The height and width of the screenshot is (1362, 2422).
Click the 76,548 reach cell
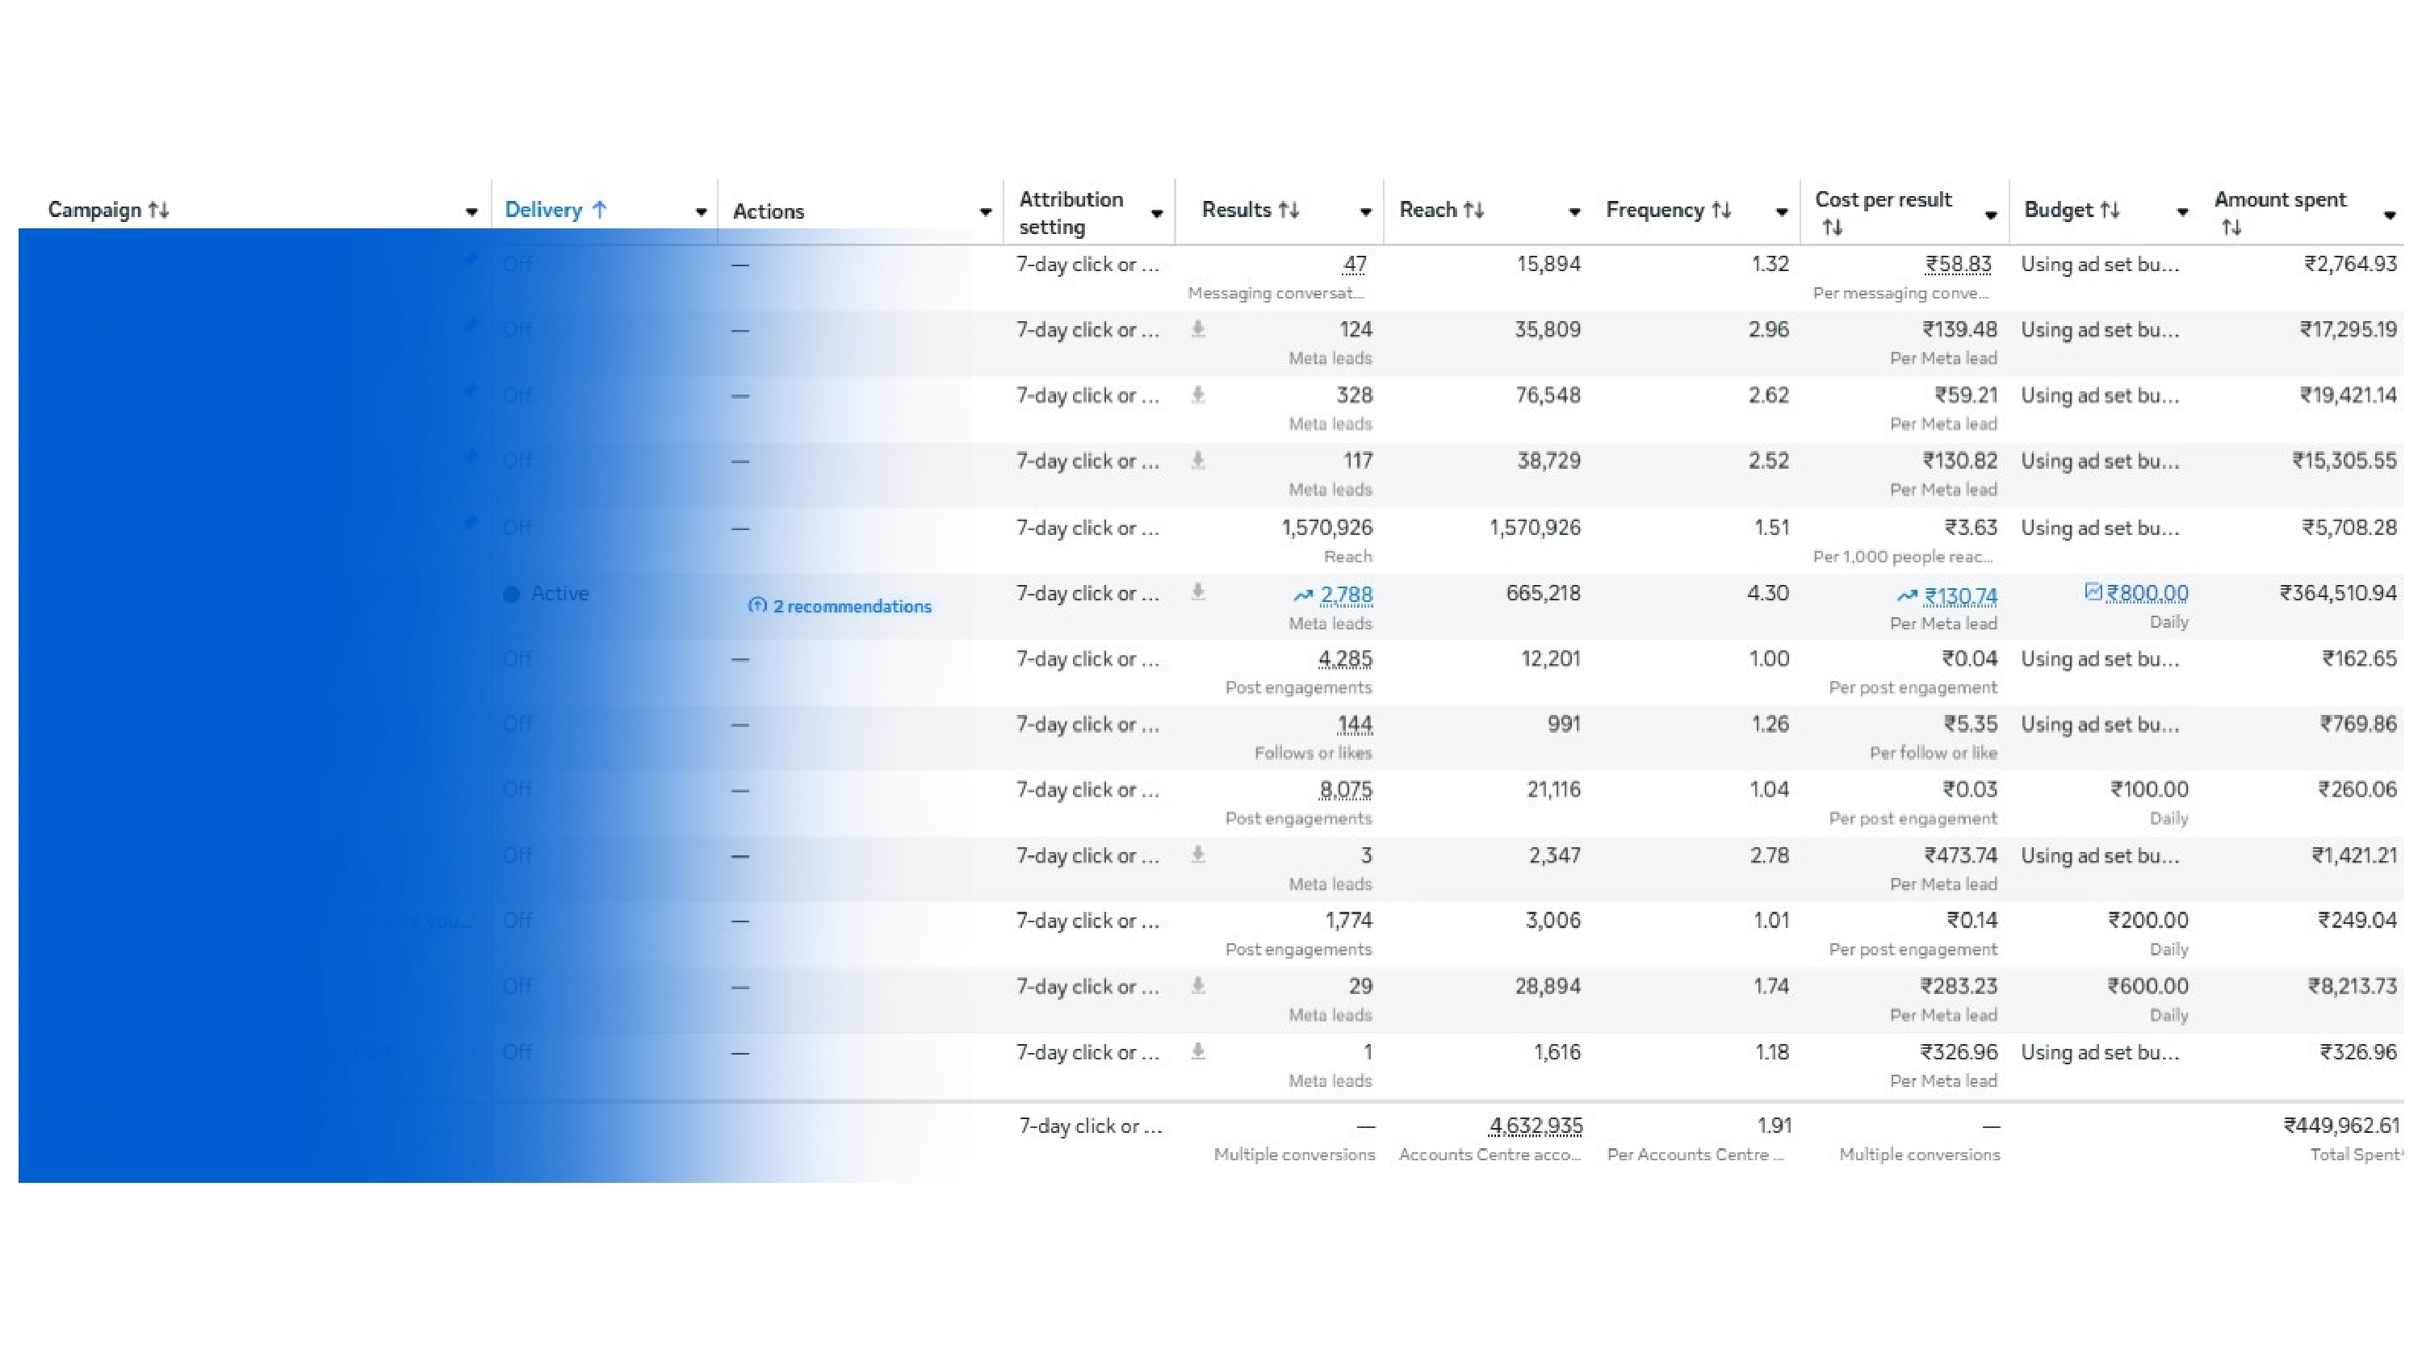coord(1548,395)
